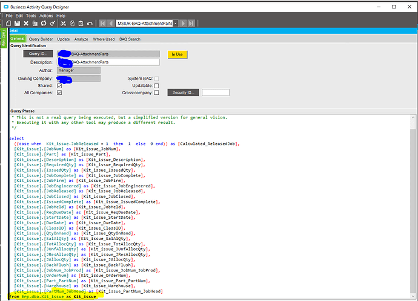Click the New query toolbar icon
The height and width of the screenshot is (301, 418).
(x=8, y=24)
